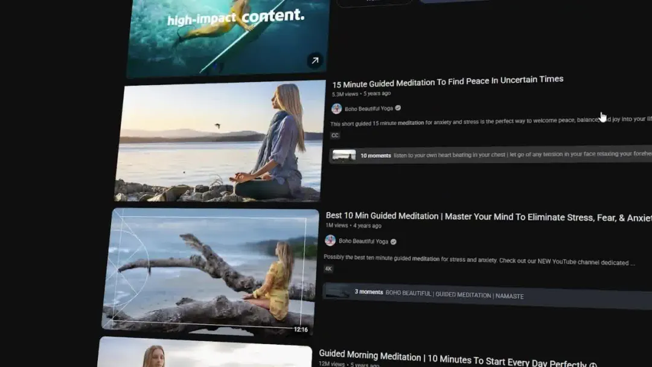Click the CC closed captions badge
This screenshot has height=367, width=652.
pyautogui.click(x=335, y=136)
